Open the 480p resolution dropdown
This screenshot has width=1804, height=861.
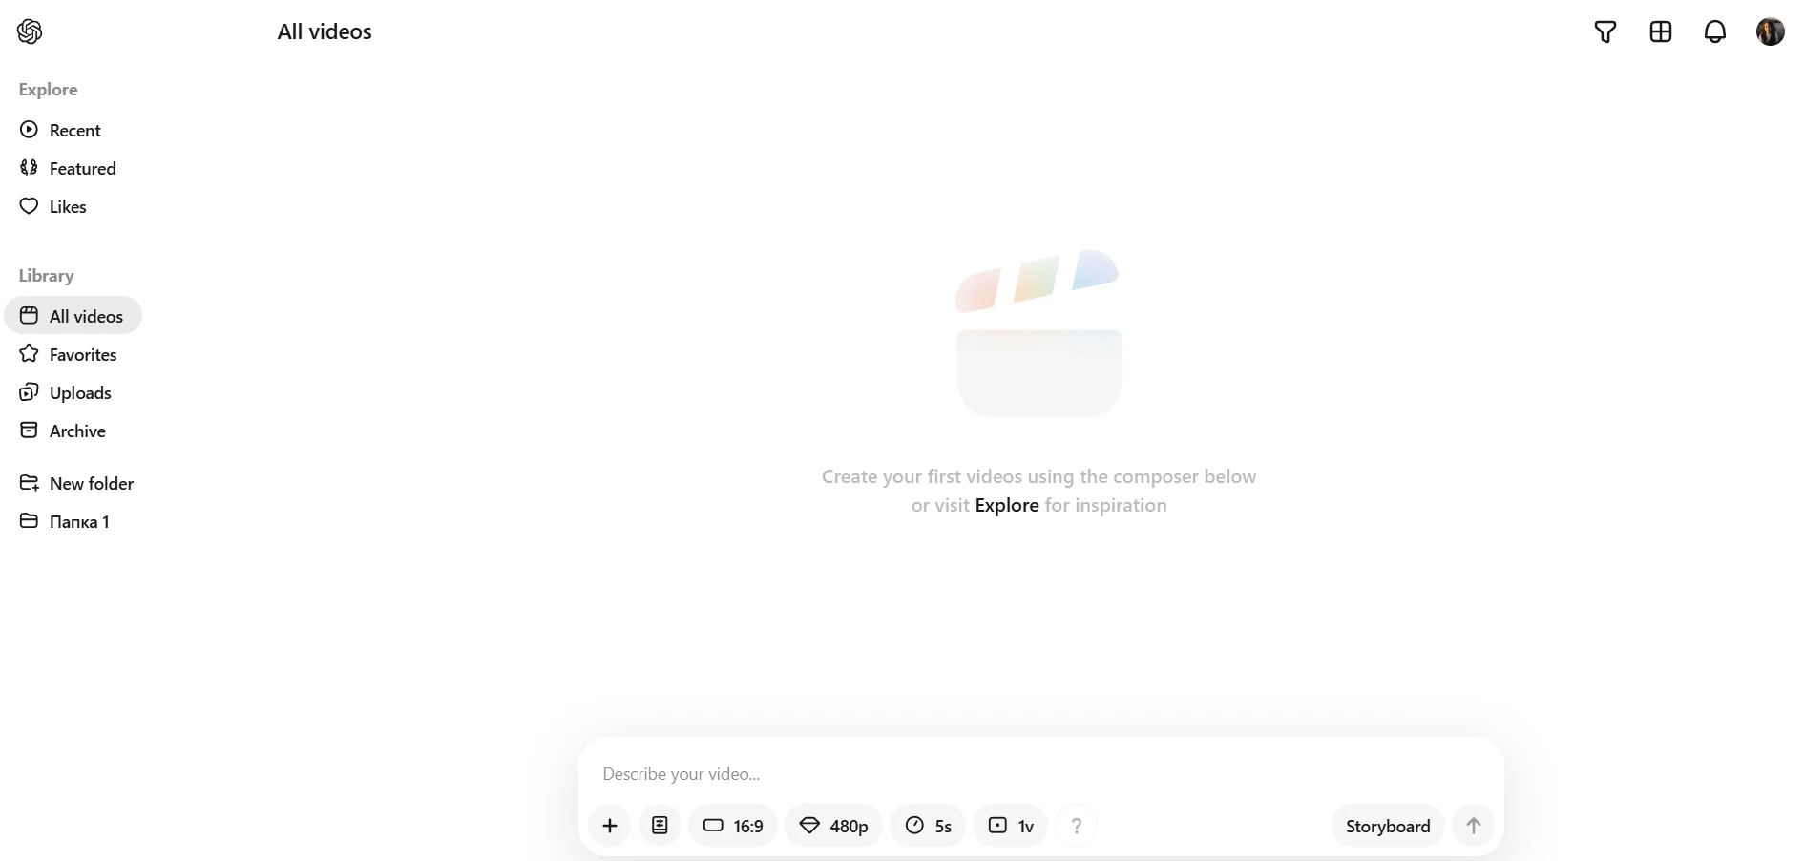pyautogui.click(x=834, y=826)
